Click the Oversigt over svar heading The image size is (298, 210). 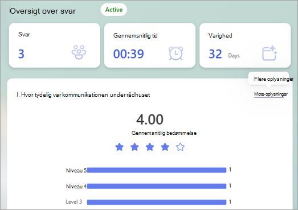43,11
